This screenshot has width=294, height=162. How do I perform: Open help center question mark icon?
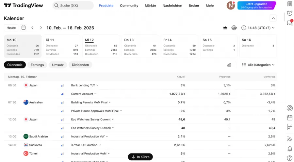pyautogui.click(x=290, y=158)
